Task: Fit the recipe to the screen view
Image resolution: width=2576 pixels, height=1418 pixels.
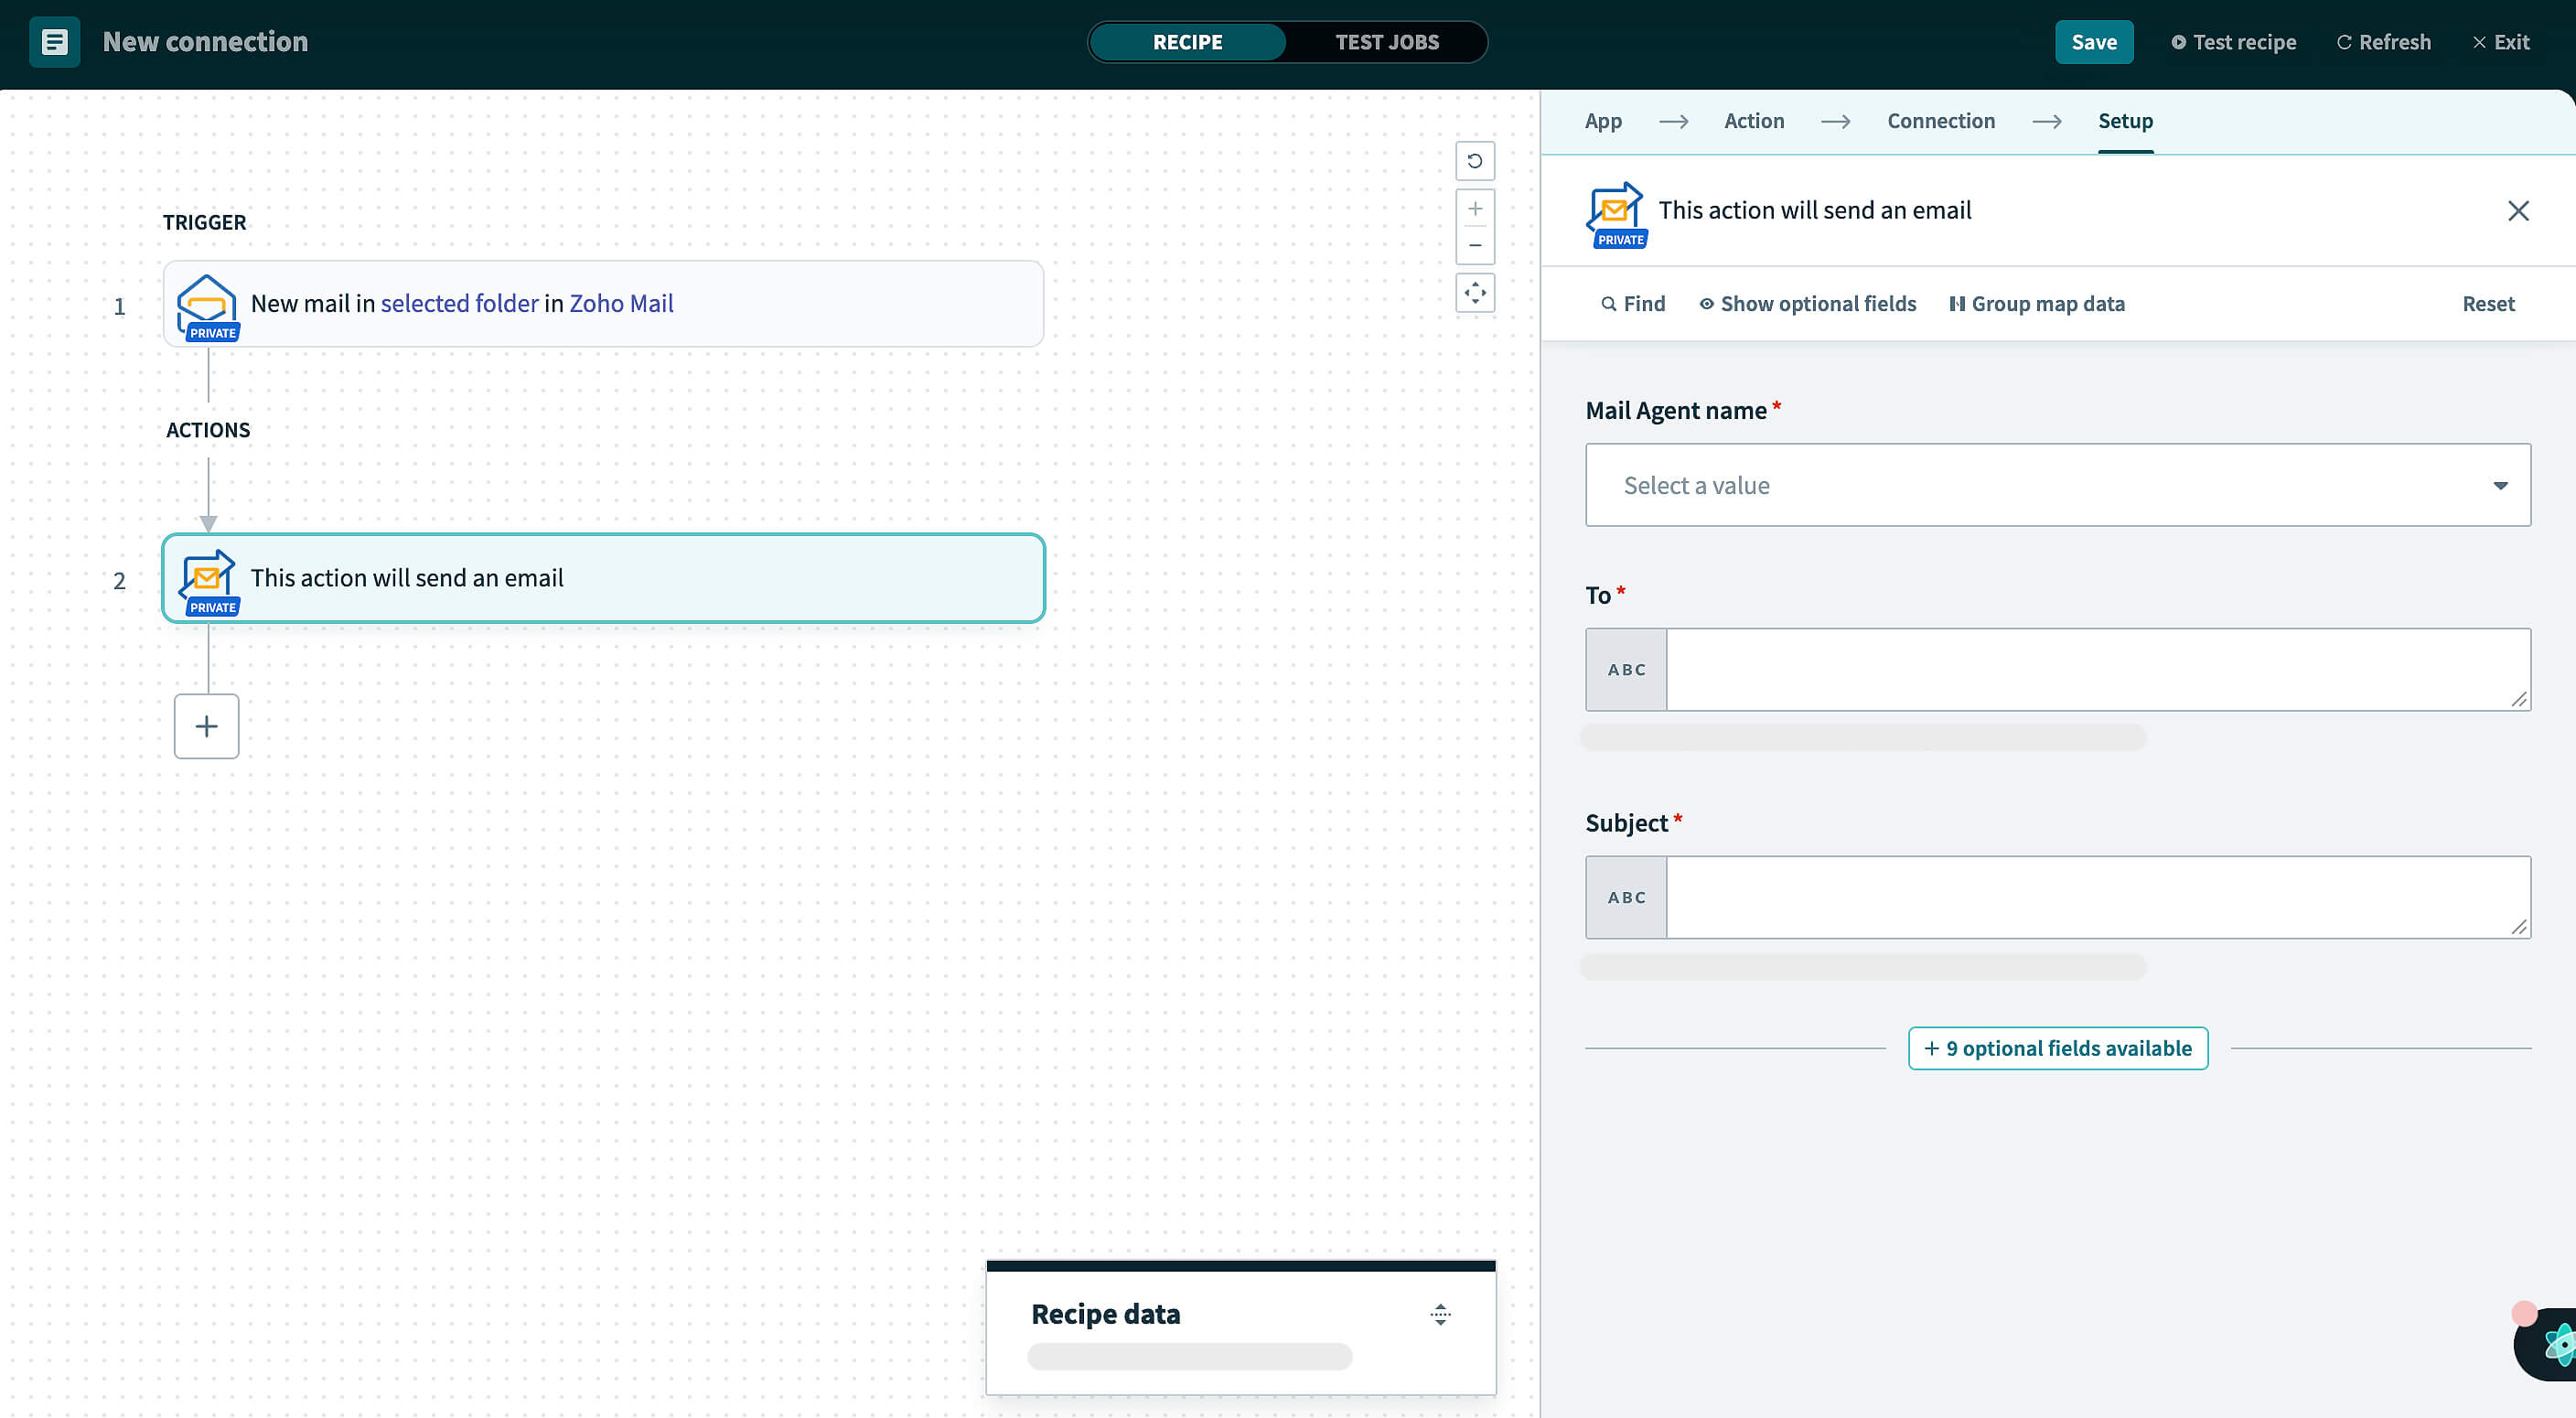Action: coord(1475,292)
